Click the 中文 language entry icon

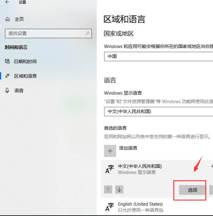pos(110,169)
